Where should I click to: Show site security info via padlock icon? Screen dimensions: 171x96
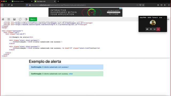click(30, 5)
